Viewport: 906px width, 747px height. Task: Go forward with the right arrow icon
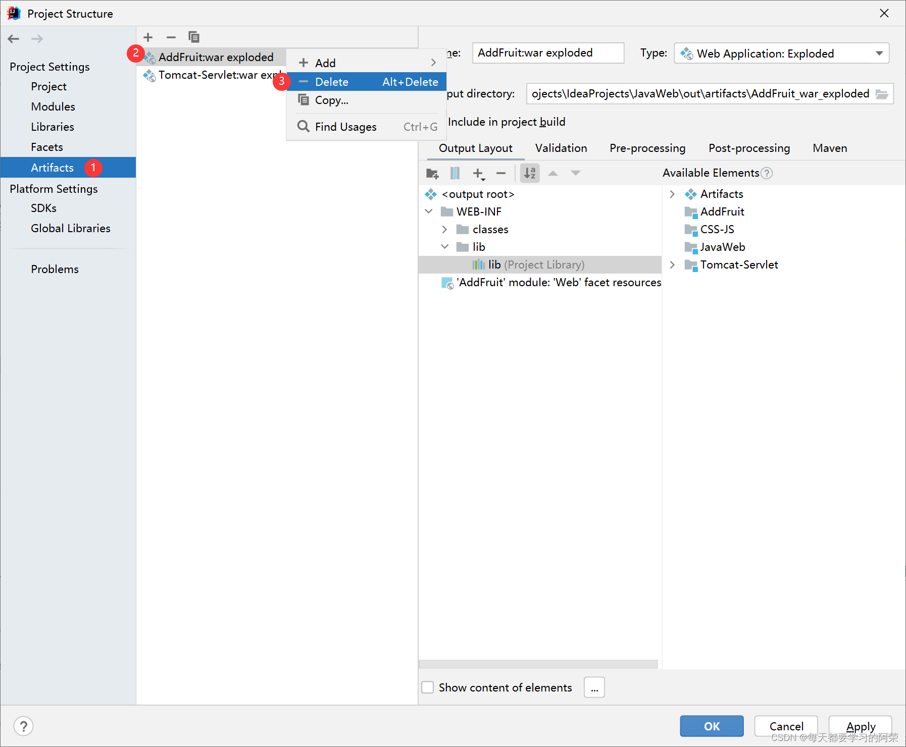(37, 38)
